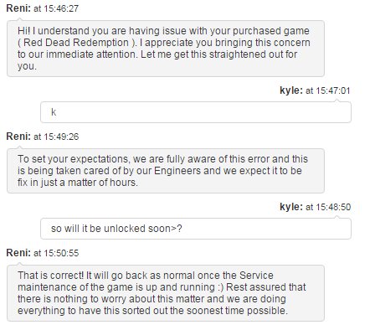Click kyle's name label at 15:47:01
The height and width of the screenshot is (325, 370).
[x=291, y=90]
